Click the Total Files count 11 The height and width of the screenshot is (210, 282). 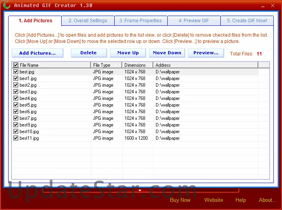click(259, 53)
